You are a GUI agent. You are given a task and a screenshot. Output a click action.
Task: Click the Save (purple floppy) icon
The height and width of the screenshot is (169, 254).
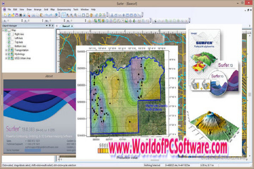tap(17, 15)
